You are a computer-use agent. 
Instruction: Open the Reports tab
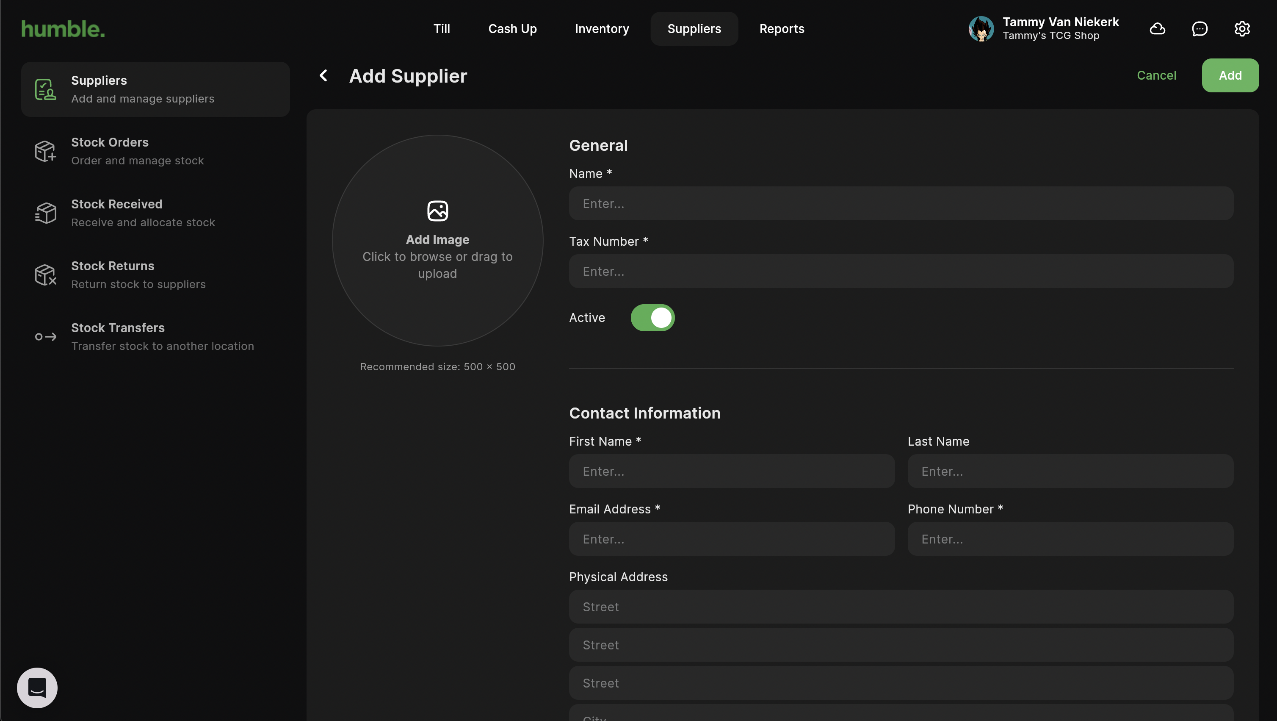(781, 29)
